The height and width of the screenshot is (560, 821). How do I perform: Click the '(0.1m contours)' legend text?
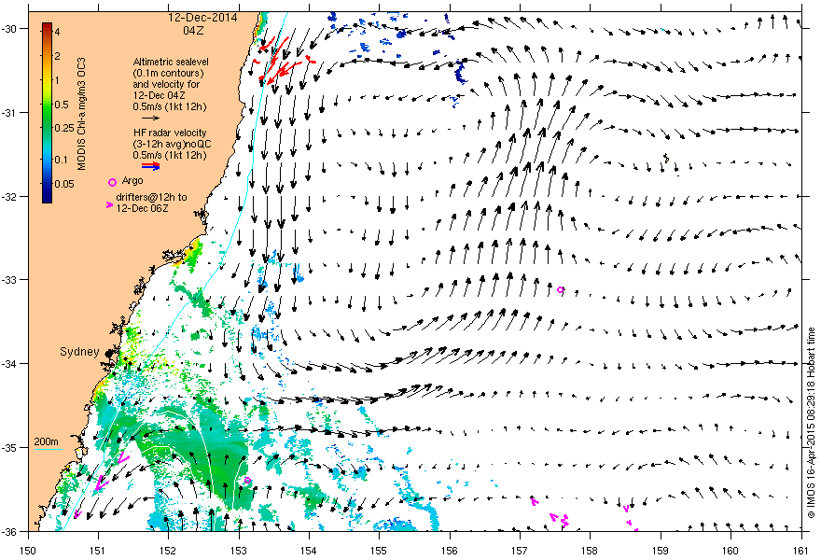click(x=168, y=73)
